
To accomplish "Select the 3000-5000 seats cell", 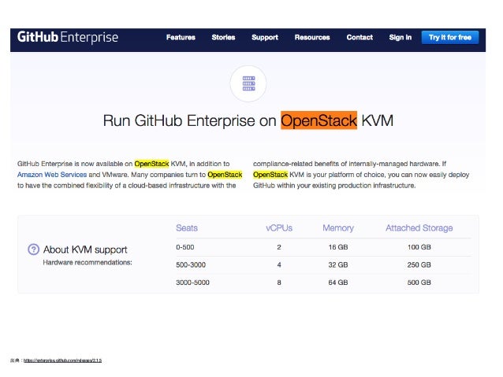I will (x=193, y=283).
